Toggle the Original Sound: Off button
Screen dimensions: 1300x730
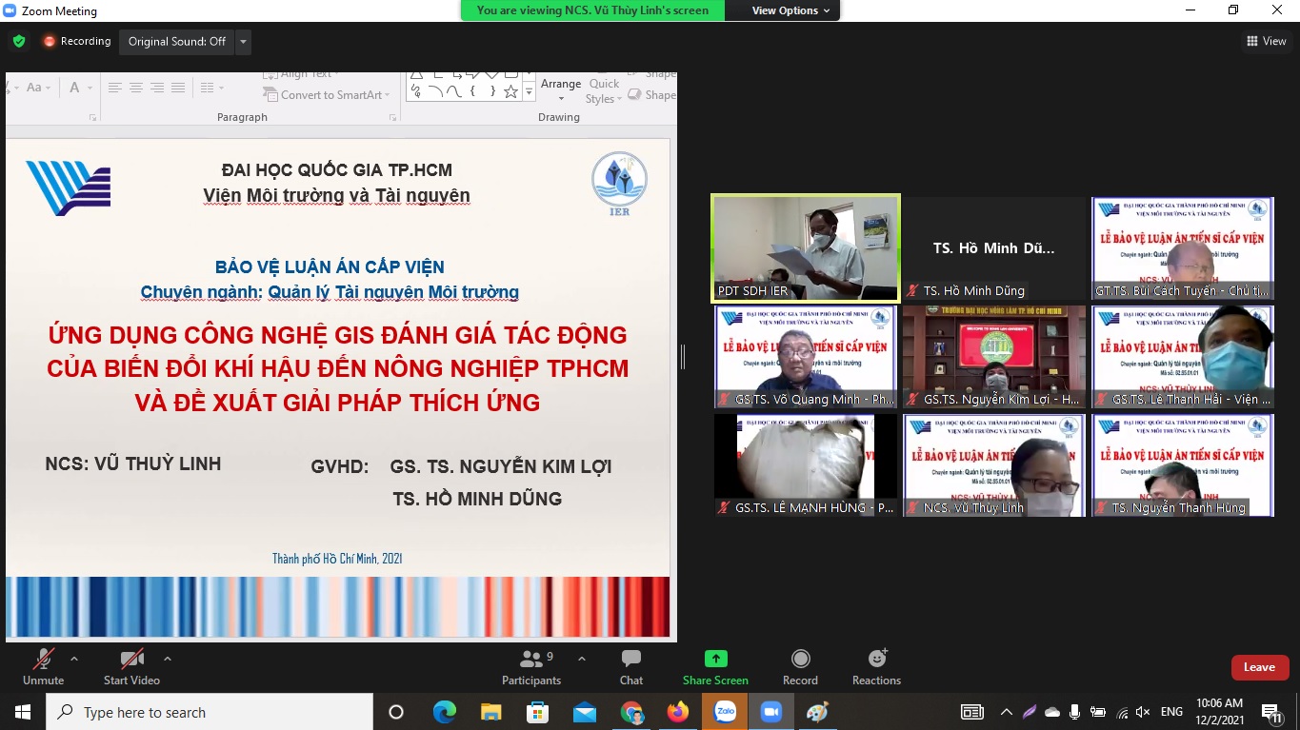point(176,41)
